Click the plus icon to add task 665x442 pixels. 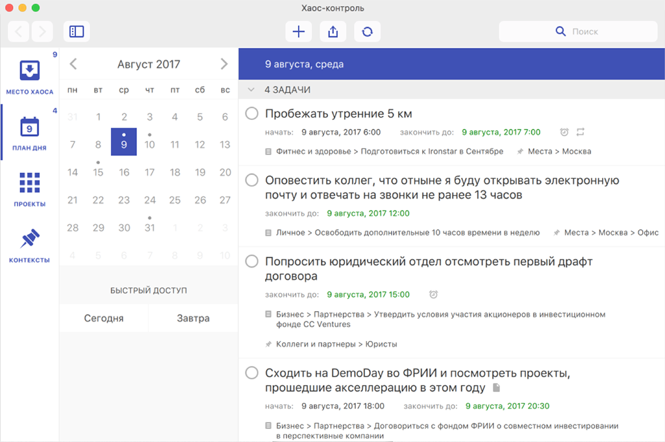299,31
